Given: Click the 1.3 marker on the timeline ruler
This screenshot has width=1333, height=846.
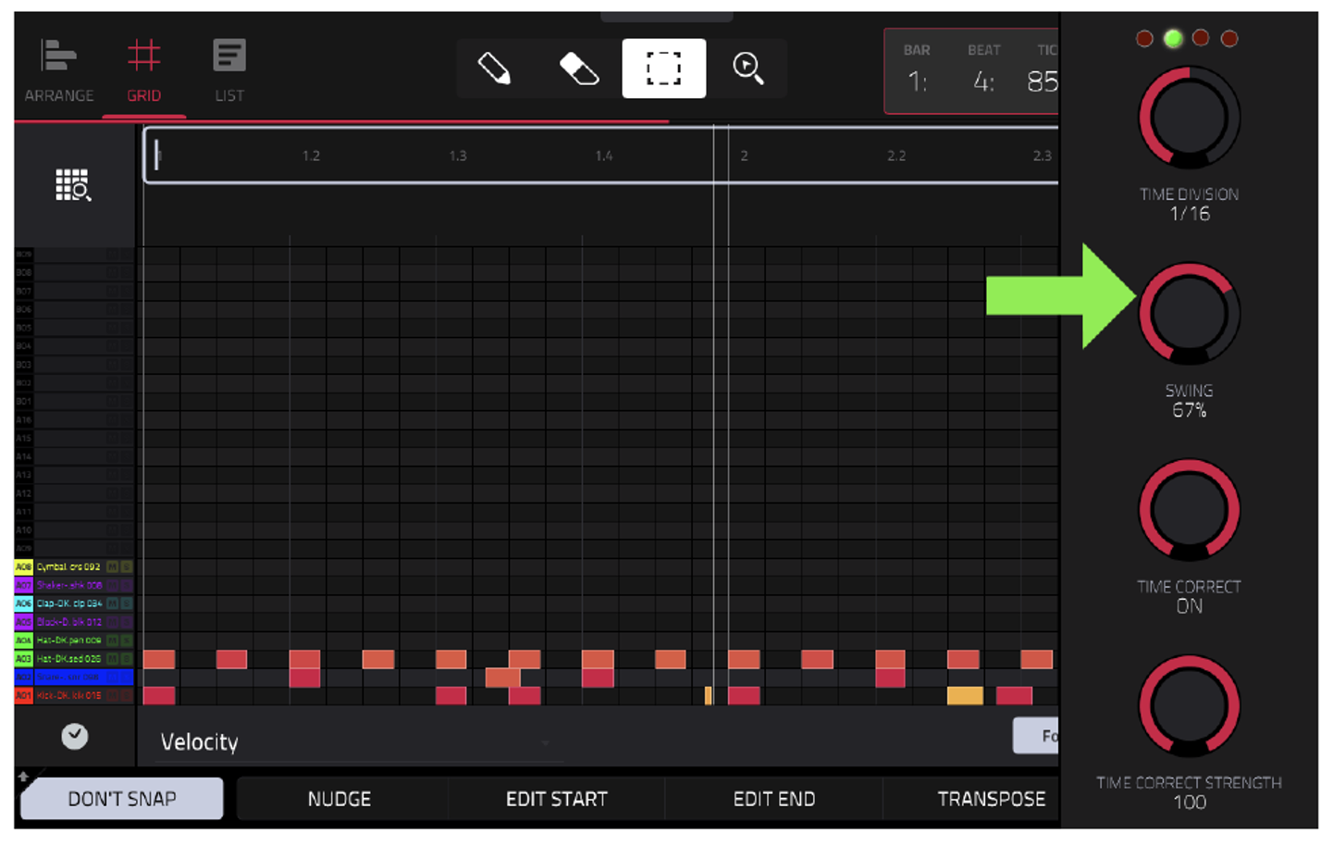Looking at the screenshot, I should (x=458, y=156).
